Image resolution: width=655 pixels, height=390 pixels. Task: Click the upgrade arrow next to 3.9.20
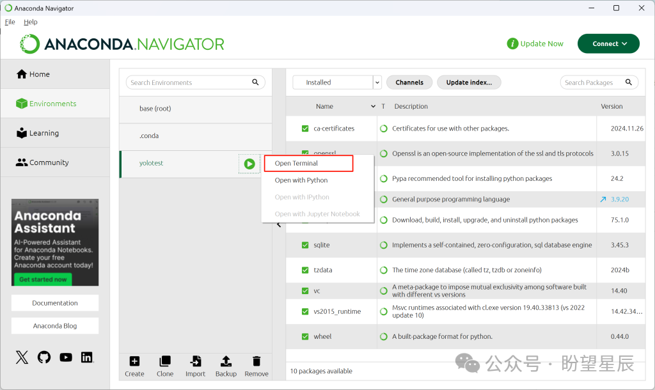click(603, 199)
